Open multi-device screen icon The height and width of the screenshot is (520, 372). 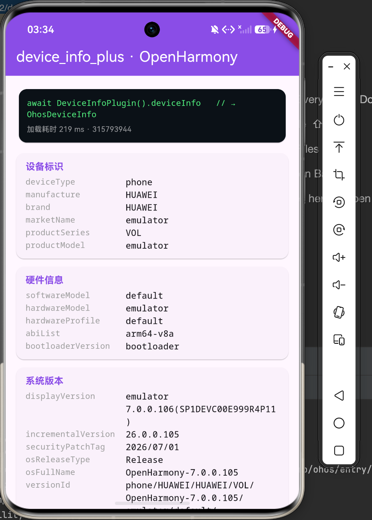339,340
